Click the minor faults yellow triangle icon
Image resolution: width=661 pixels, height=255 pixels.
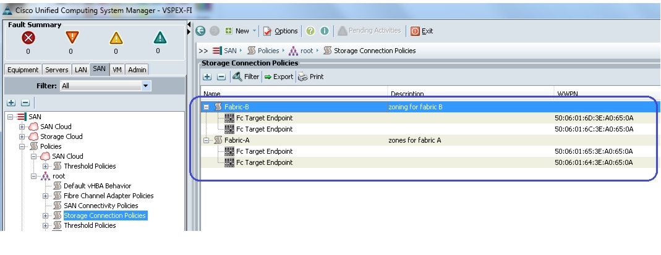[x=116, y=38]
